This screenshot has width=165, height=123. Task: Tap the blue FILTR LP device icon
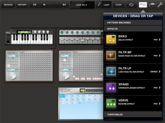pyautogui.click(x=111, y=71)
